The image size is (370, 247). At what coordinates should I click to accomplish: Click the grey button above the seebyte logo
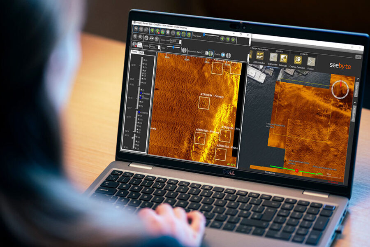pos(358,57)
